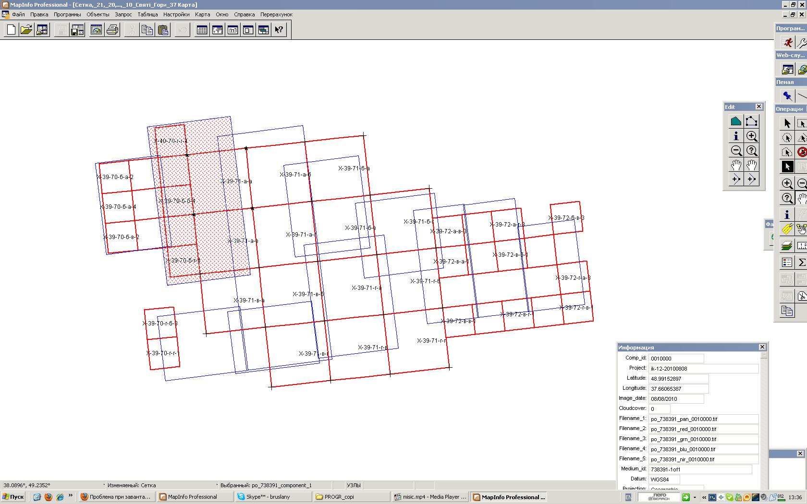807x504 pixels.
Task: Click the Save Window As image icon
Action: 97,30
